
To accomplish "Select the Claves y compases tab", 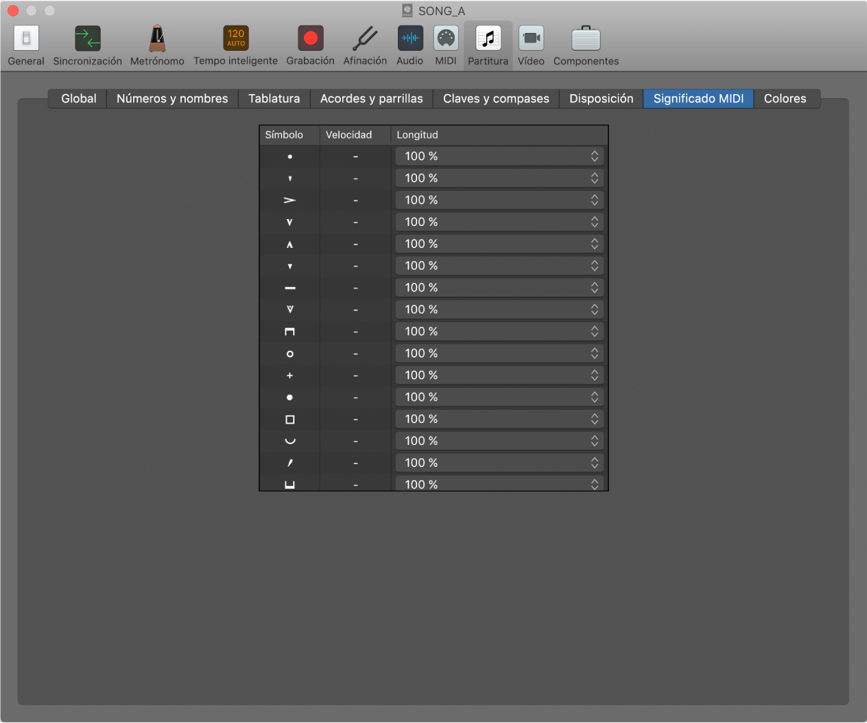I will click(496, 99).
